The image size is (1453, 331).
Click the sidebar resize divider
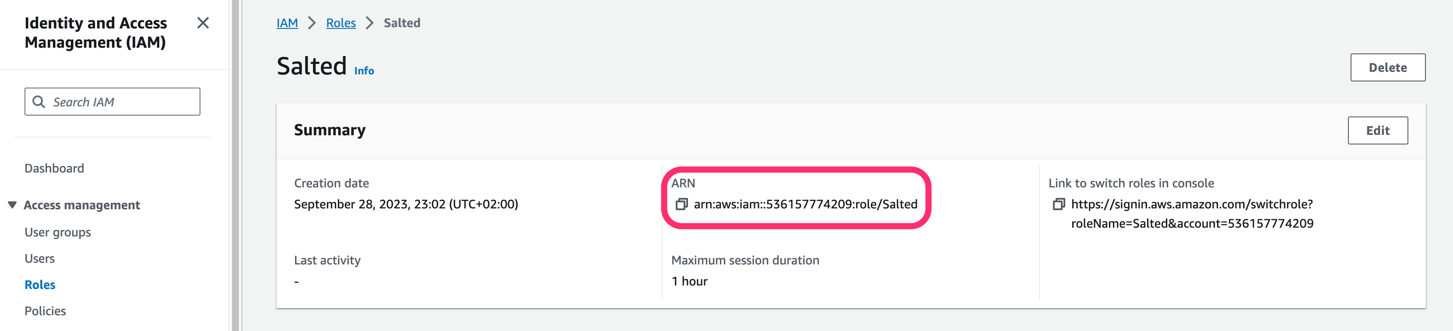[236, 165]
